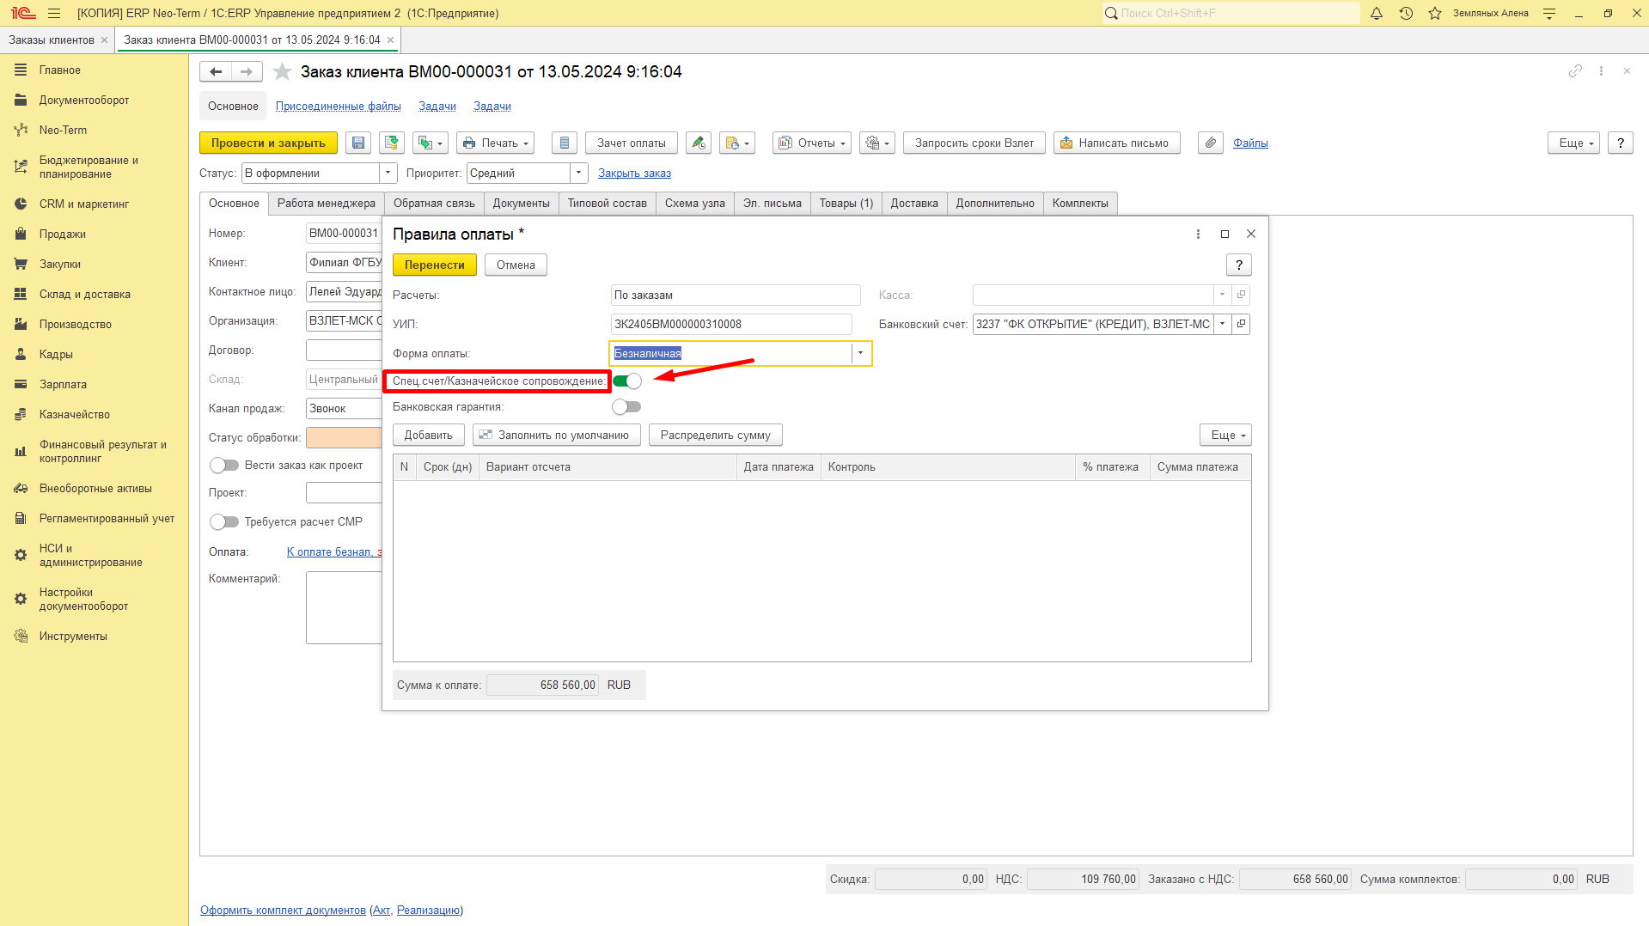This screenshot has height=926, width=1649.
Task: Click the Перенести button
Action: pos(435,265)
